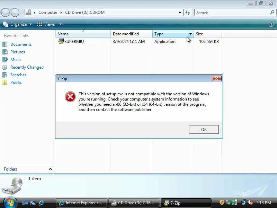
Task: Click the Searches icon
Action: (5, 75)
